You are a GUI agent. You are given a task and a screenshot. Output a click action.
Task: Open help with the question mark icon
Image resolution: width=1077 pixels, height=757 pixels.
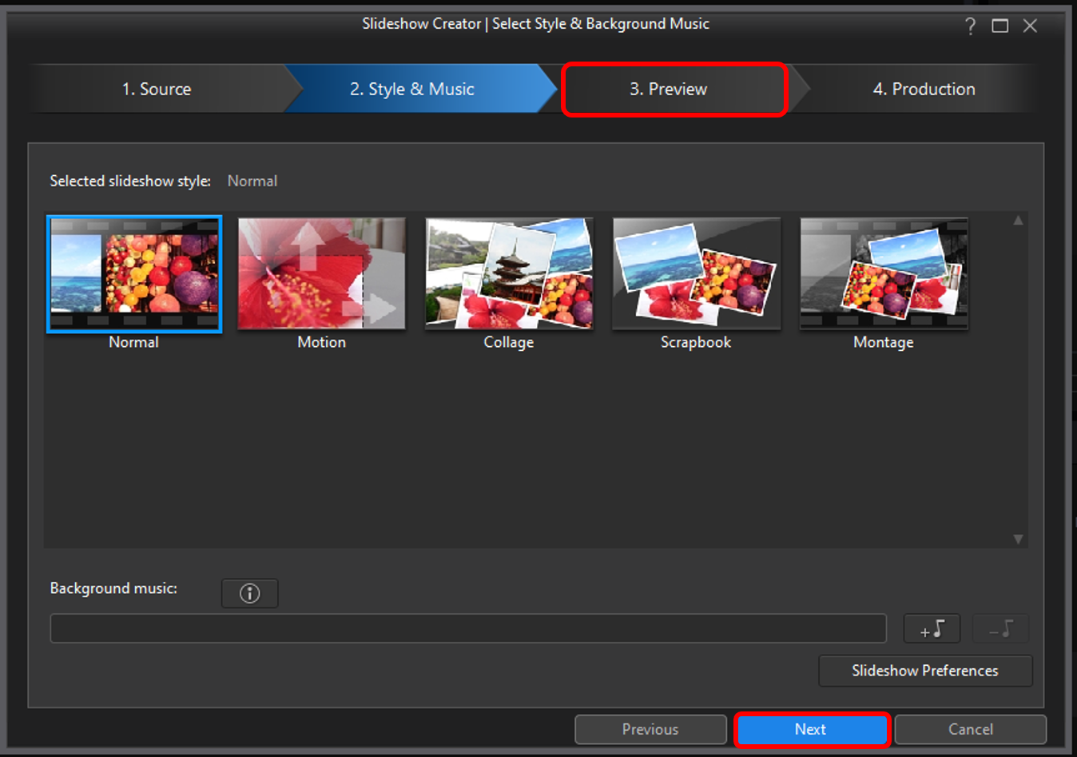[x=970, y=26]
